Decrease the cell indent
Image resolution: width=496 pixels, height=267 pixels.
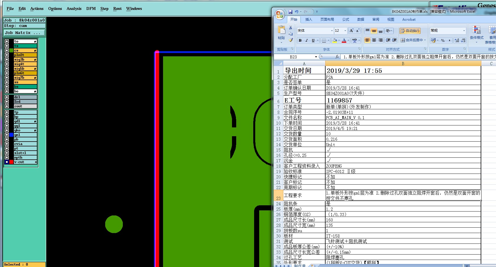(388, 40)
